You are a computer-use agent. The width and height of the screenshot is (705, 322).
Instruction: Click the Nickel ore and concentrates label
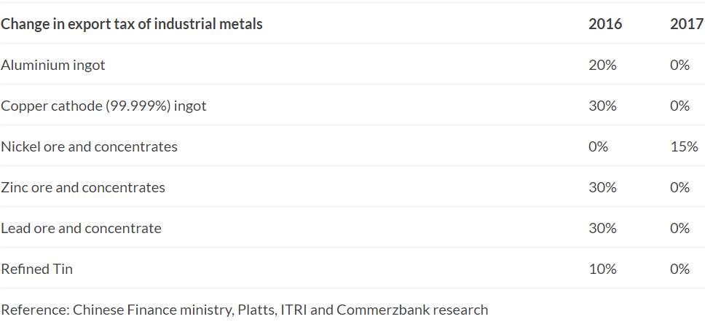89,146
